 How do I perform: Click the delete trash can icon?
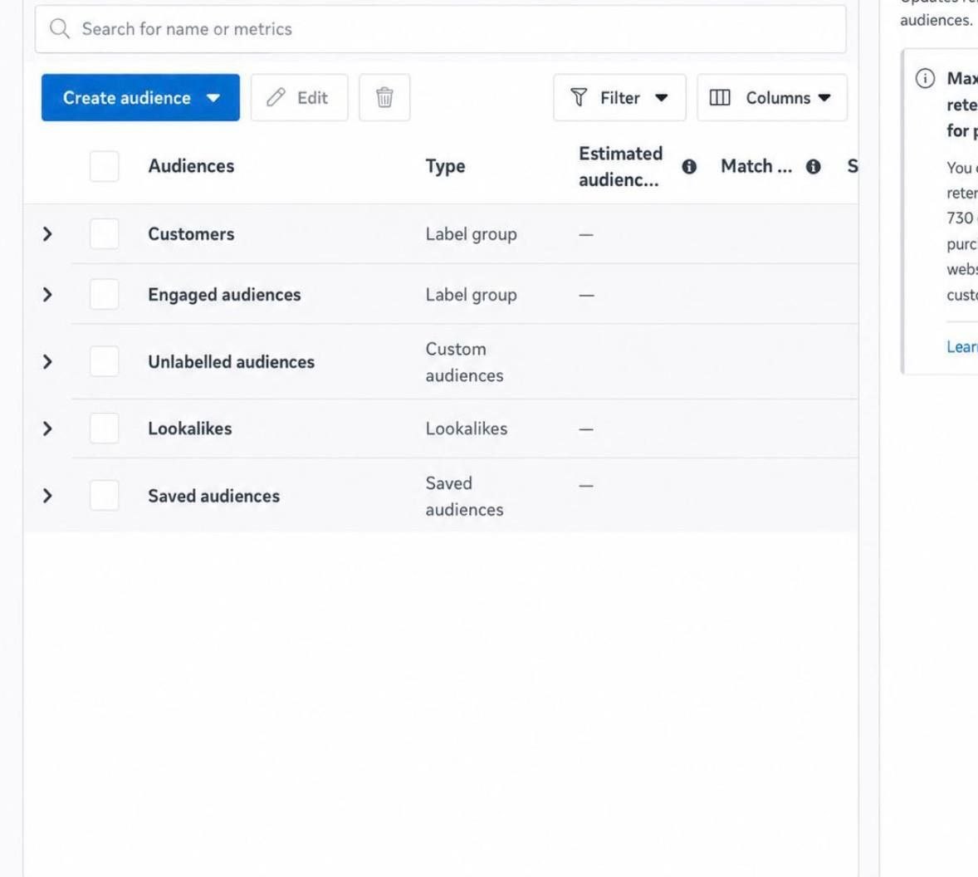pyautogui.click(x=384, y=97)
